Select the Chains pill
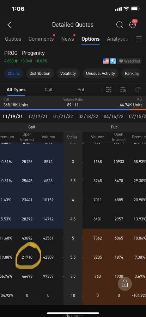The height and width of the screenshot is (317, 146). [14, 73]
